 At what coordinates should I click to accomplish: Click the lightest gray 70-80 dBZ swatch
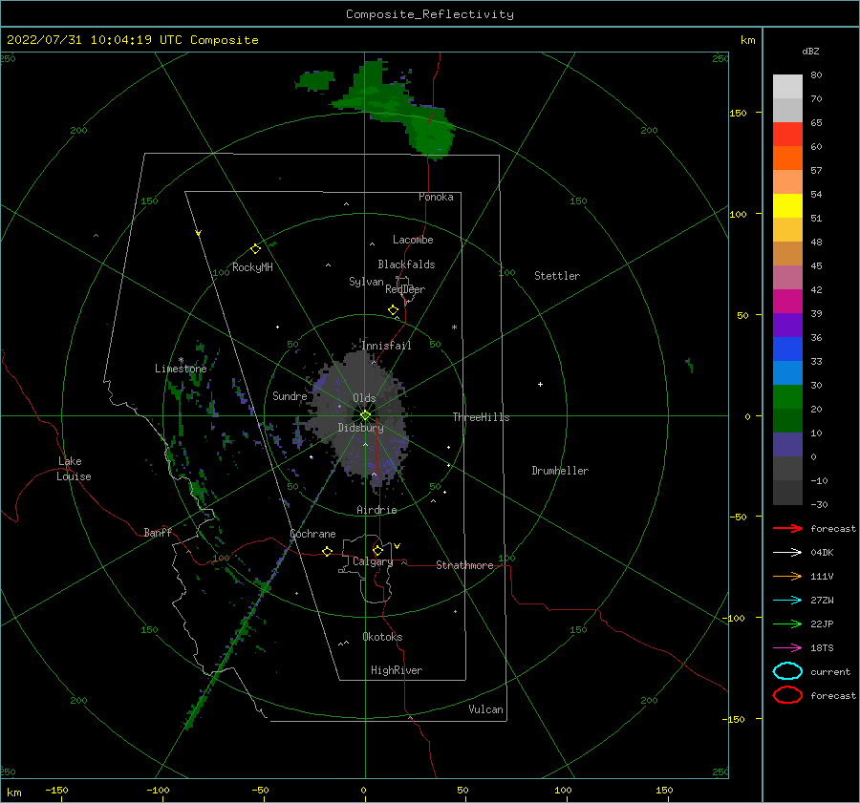[787, 87]
